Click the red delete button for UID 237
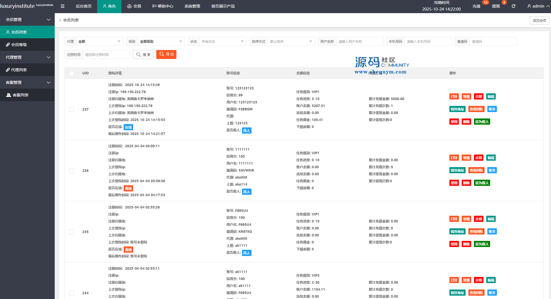551x299 pixels. point(466,122)
